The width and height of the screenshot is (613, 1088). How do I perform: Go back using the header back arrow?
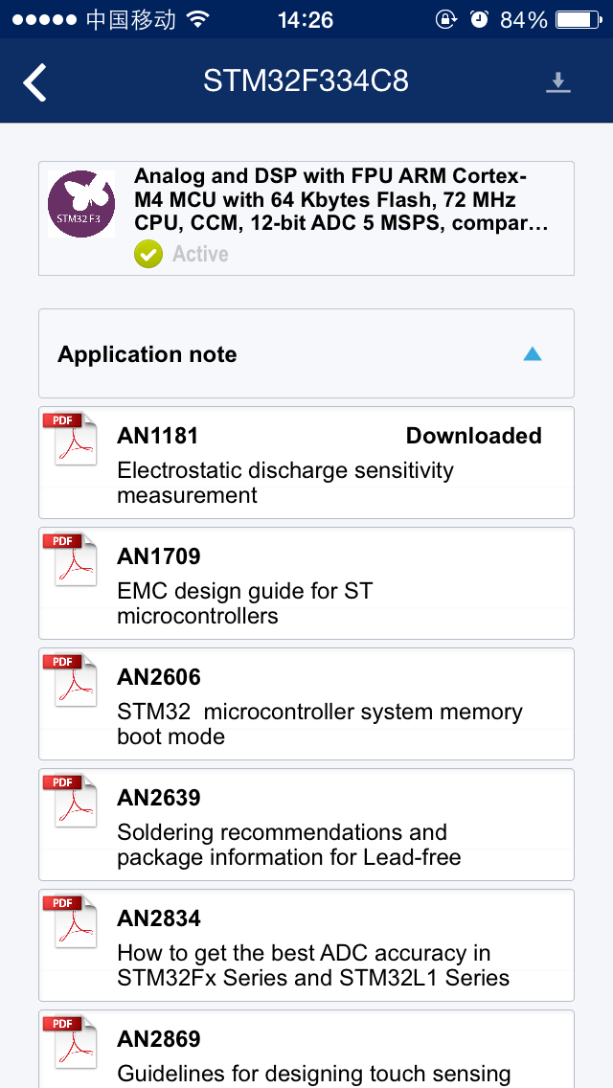click(x=34, y=81)
